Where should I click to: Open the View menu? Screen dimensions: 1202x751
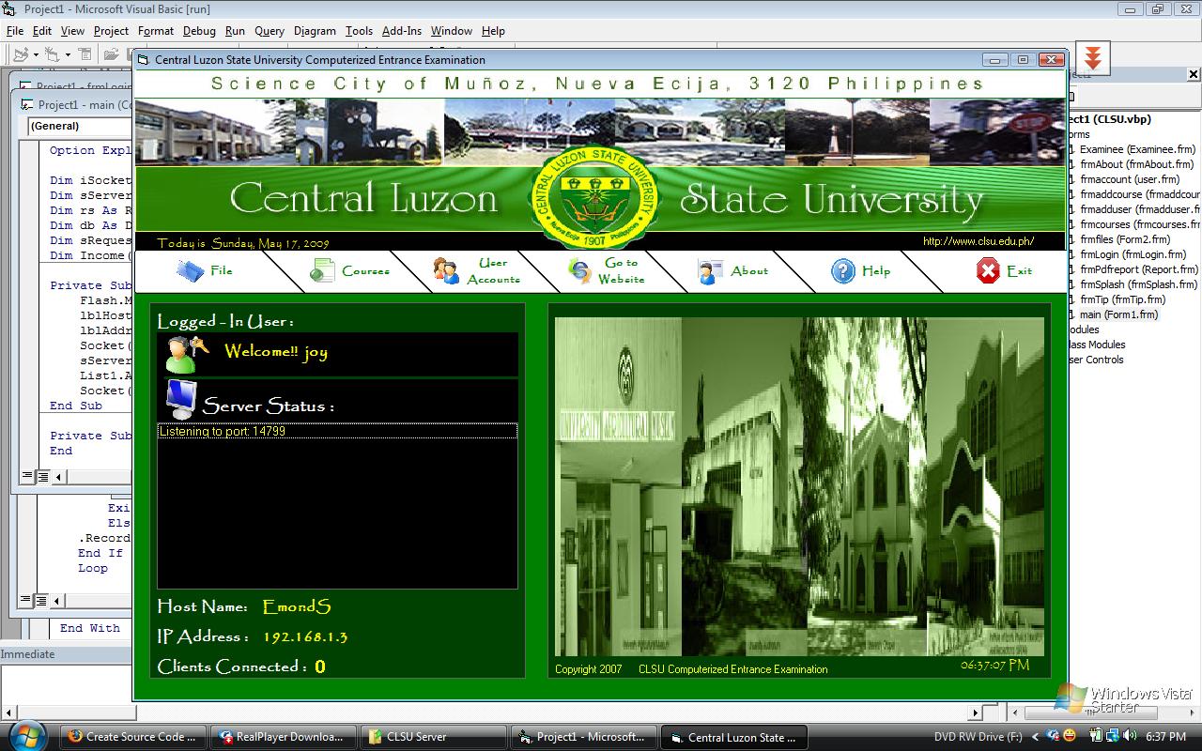pos(72,31)
